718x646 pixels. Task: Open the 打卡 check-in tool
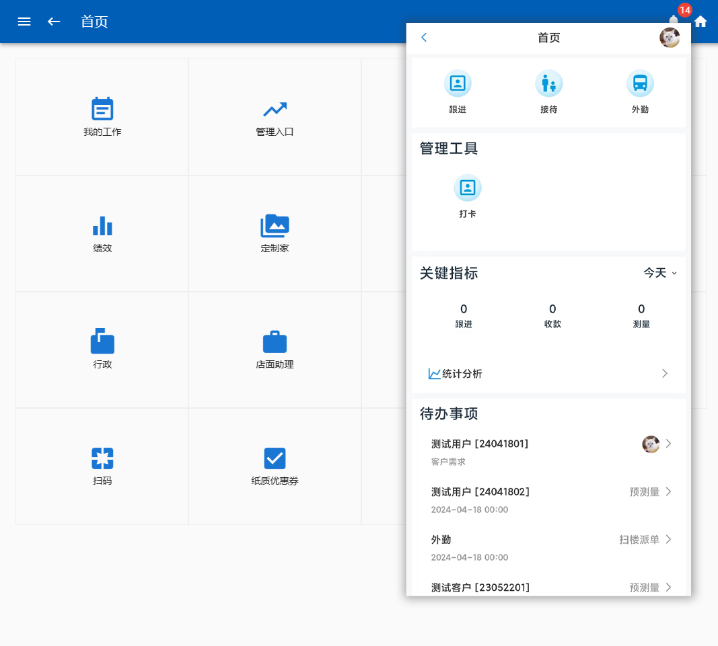(x=468, y=188)
